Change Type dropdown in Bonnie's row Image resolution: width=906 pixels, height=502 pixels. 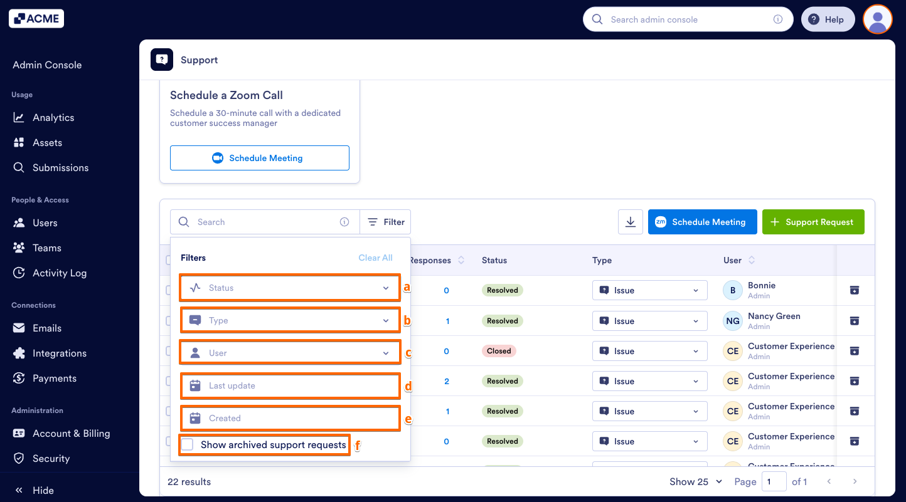click(x=650, y=290)
